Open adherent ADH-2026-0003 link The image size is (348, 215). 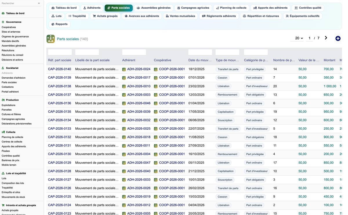[139, 95]
